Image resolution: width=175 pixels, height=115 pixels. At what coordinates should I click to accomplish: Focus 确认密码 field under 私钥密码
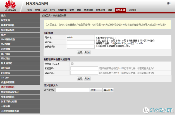[84, 73]
